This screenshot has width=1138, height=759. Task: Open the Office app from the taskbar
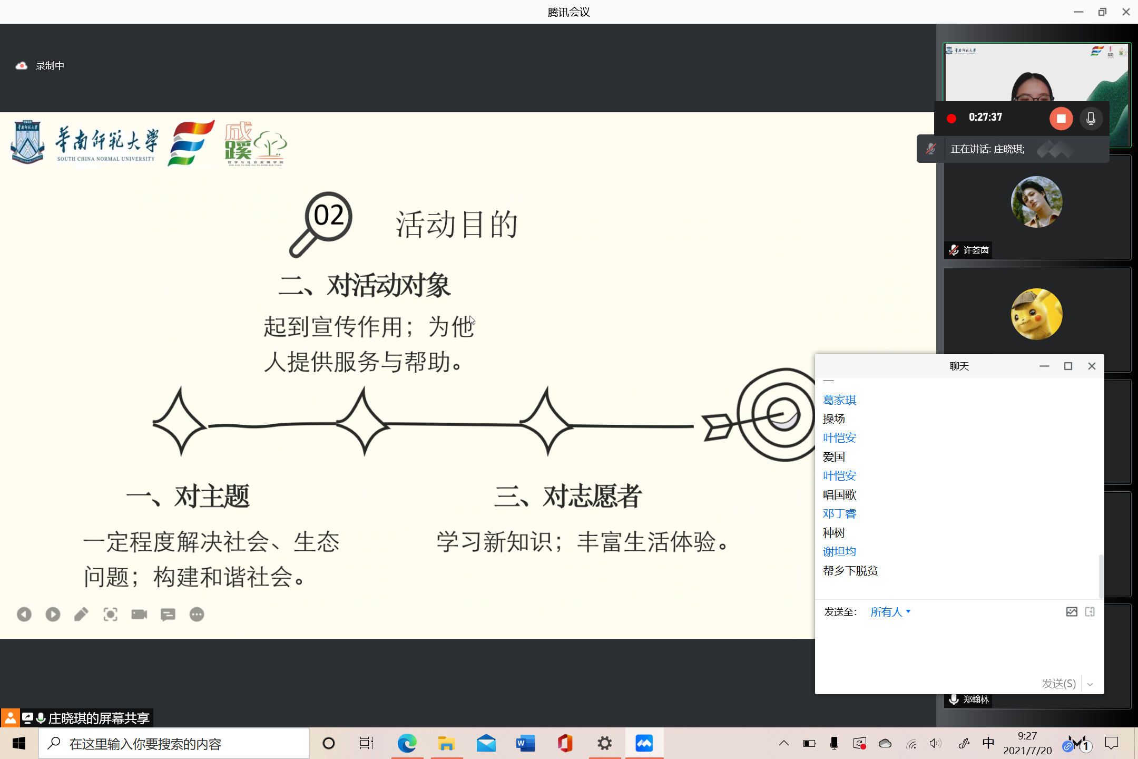point(565,744)
